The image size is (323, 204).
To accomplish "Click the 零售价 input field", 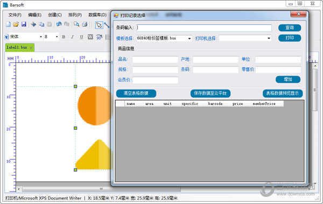I will [278, 69].
